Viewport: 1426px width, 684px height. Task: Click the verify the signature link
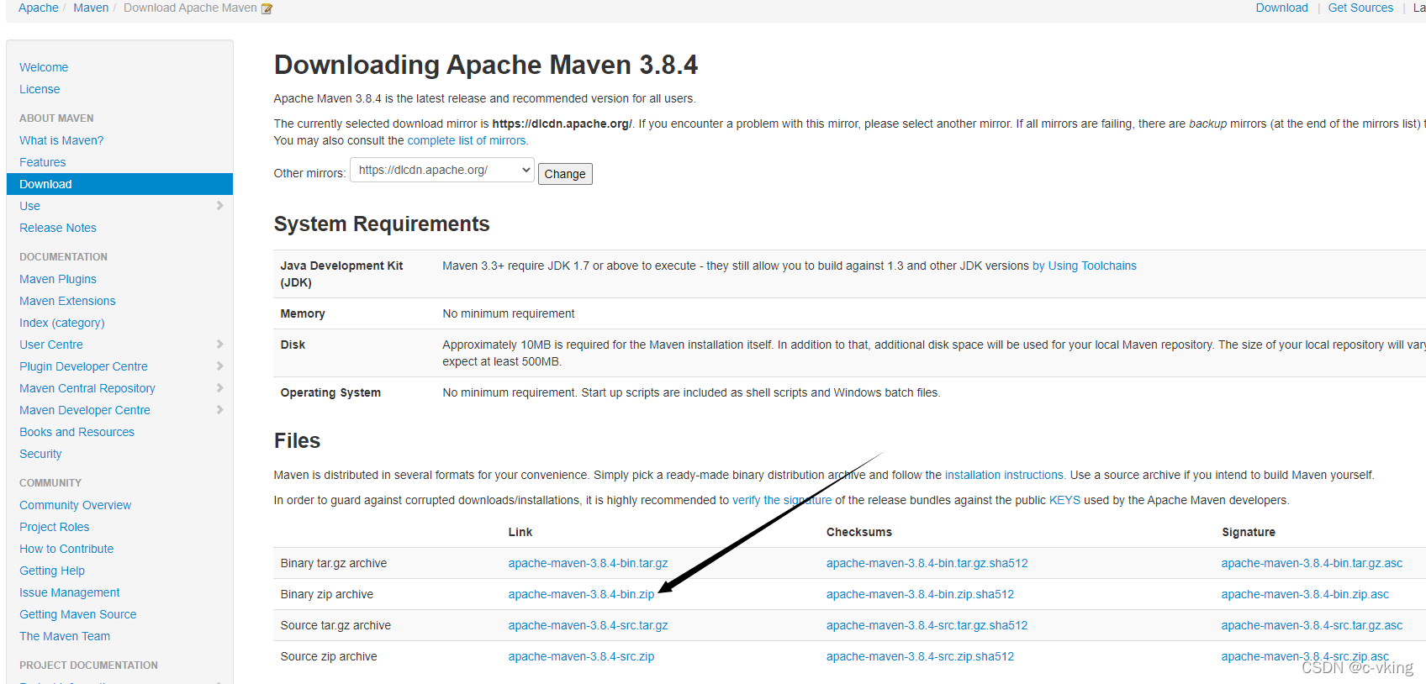782,500
